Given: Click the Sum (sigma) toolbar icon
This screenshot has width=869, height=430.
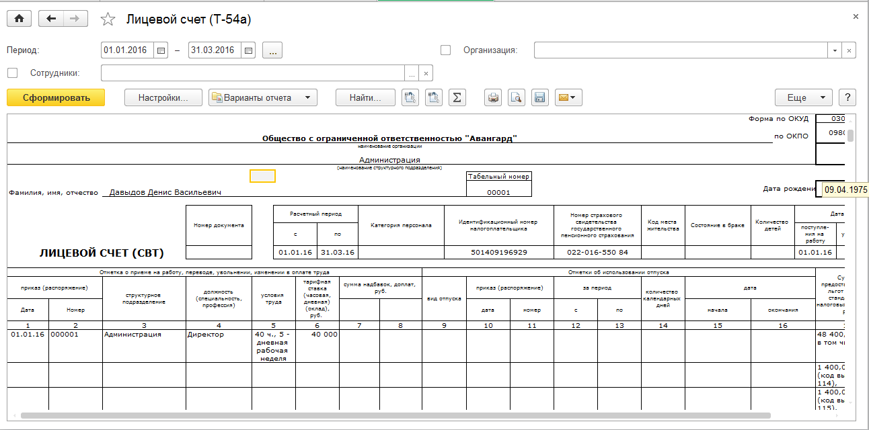Looking at the screenshot, I should tap(457, 97).
